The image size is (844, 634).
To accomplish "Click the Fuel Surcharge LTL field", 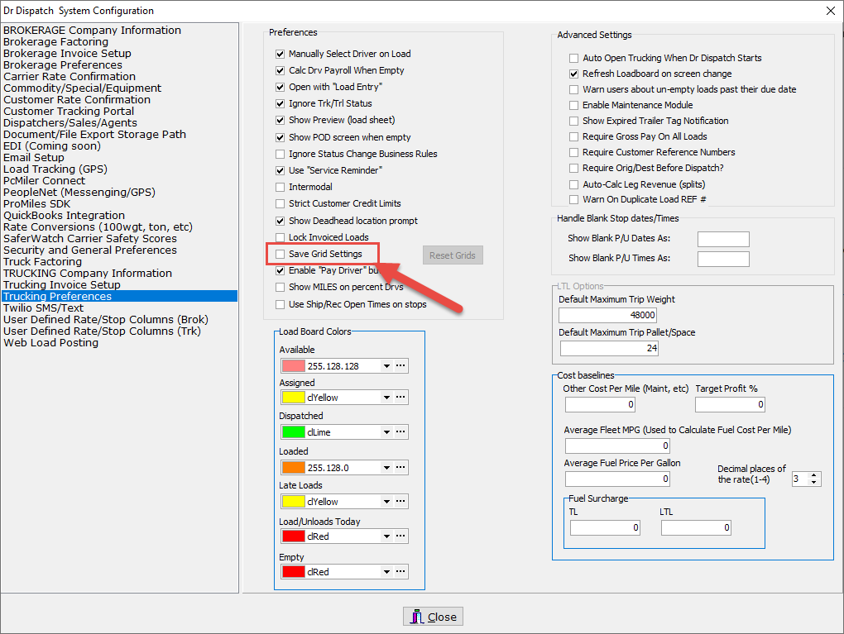I will pos(696,527).
